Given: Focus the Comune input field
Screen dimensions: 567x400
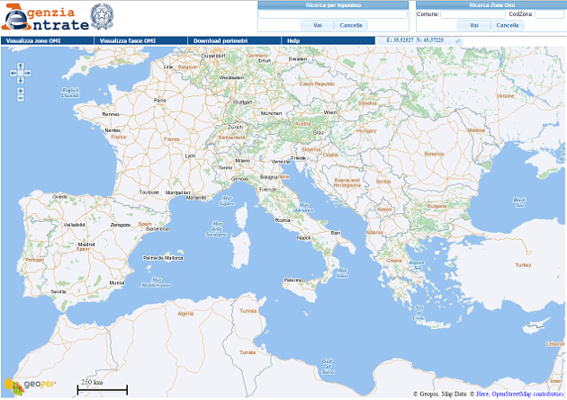Looking at the screenshot, I should [x=472, y=14].
